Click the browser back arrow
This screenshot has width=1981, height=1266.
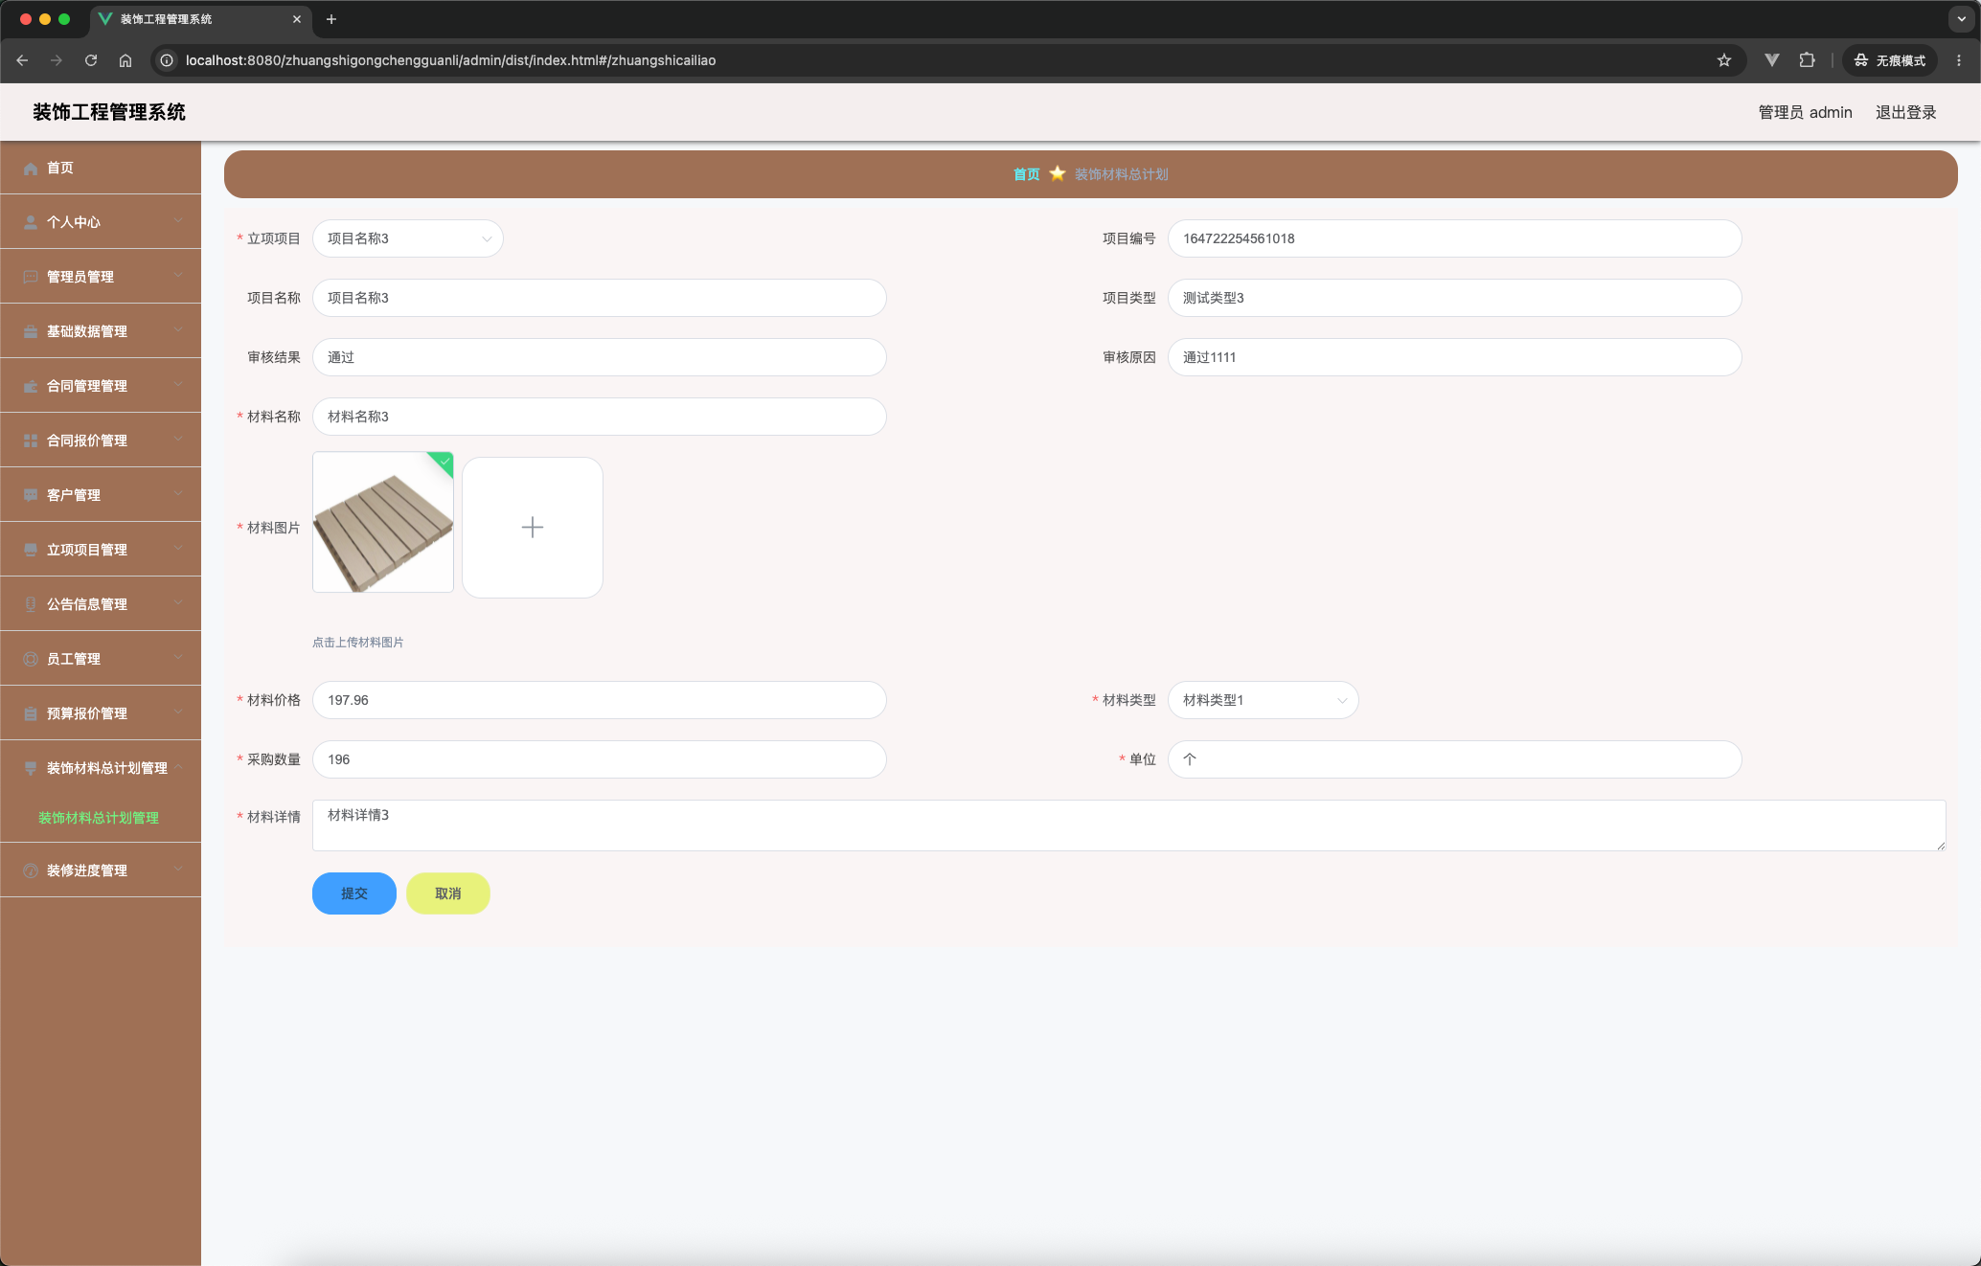[22, 60]
